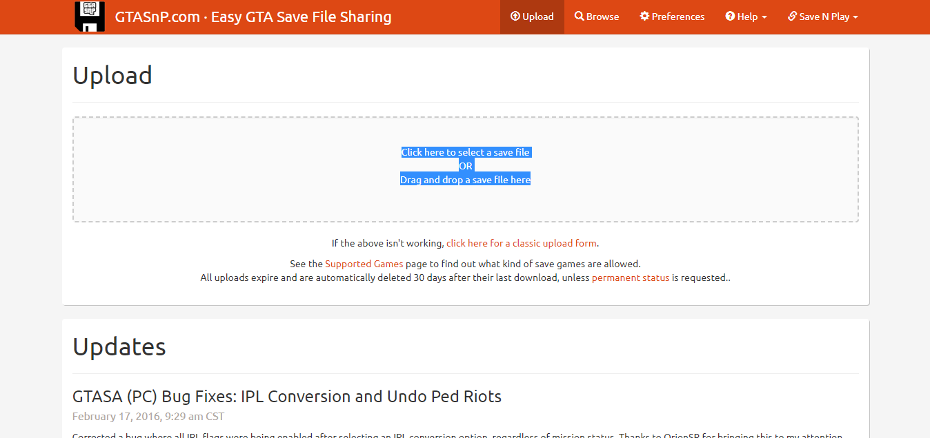Image resolution: width=930 pixels, height=438 pixels.
Task: Click the GTASnP.com site title
Action: [253, 17]
